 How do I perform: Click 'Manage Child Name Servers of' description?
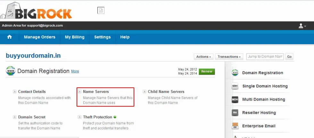tap(173, 98)
